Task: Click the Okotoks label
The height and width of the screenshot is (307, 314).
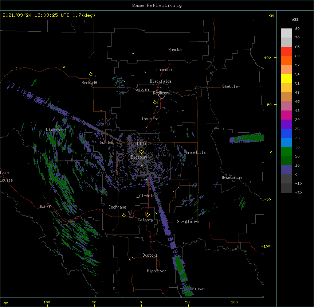Action: [150, 255]
